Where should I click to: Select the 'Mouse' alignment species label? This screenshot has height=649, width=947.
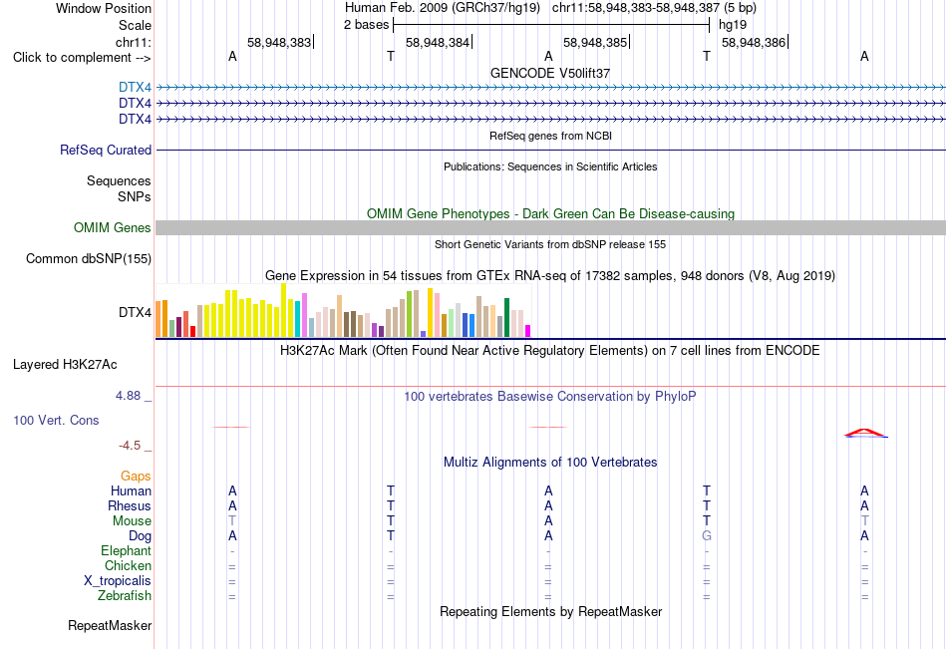(132, 520)
